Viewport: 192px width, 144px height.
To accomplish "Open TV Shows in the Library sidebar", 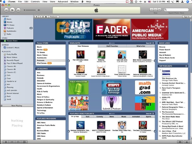I will click(x=10, y=25).
